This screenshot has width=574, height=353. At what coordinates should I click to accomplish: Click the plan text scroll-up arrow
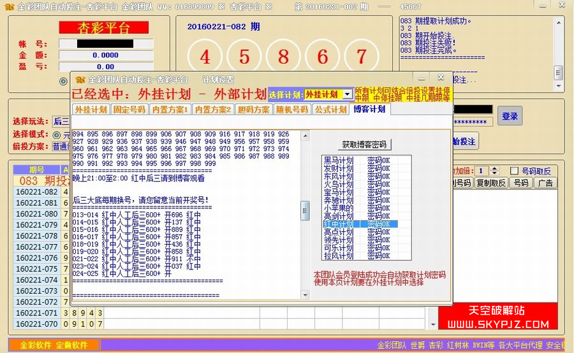tap(305, 136)
